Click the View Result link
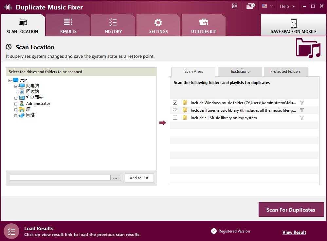 click(294, 232)
